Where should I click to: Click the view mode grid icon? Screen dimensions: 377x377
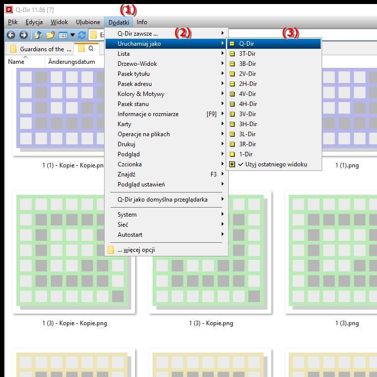coord(63,35)
